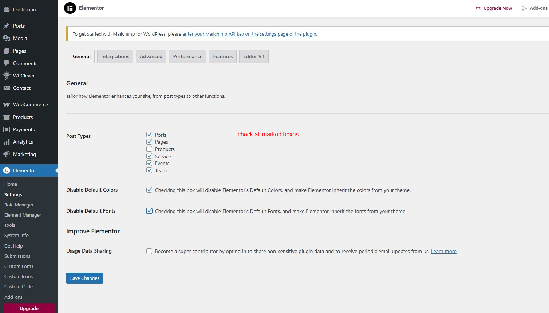549x313 pixels.
Task: Enable the Usage Data Sharing checkbox
Action: [149, 251]
